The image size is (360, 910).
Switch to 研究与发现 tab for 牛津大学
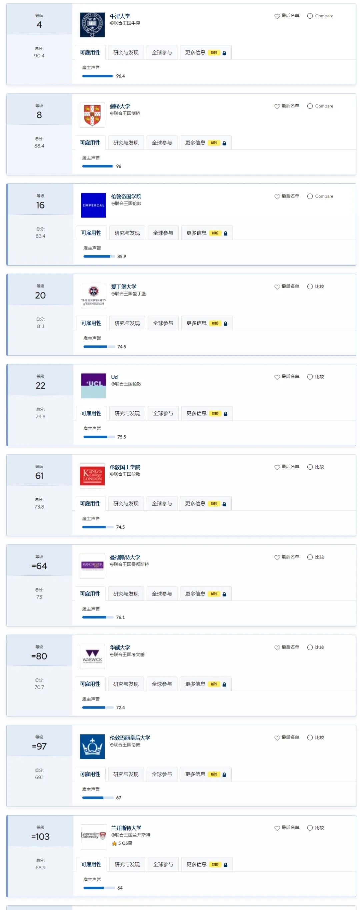pyautogui.click(x=126, y=53)
